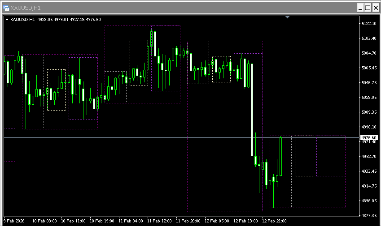Click the 12 Feb 13:00 time label
Image resolution: width=381 pixels, height=226 pixels.
245,221
